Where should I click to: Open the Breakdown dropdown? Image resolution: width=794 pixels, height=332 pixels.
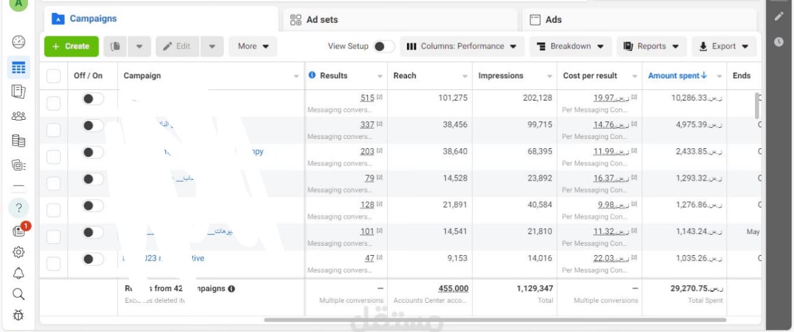571,47
